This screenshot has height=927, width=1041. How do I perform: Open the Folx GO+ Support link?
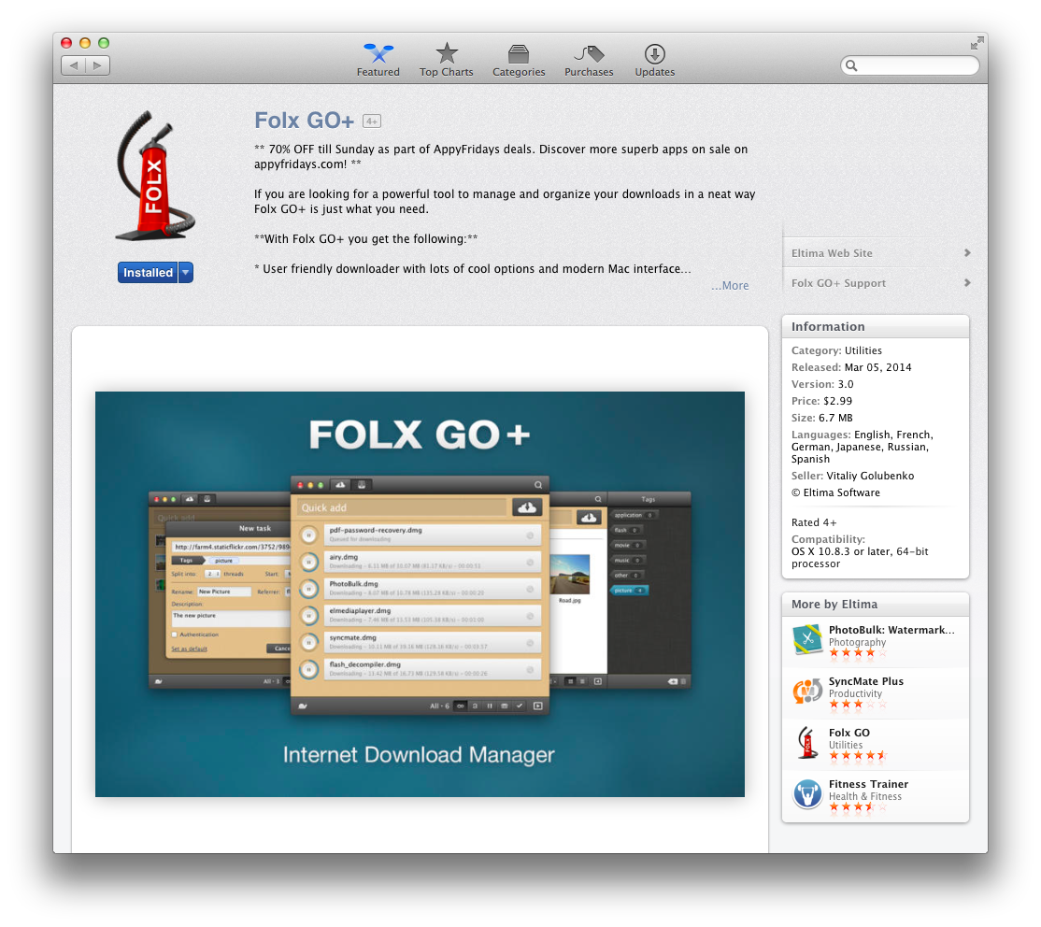coord(876,283)
